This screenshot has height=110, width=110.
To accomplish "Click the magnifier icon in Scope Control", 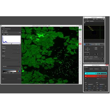I will [87, 19].
